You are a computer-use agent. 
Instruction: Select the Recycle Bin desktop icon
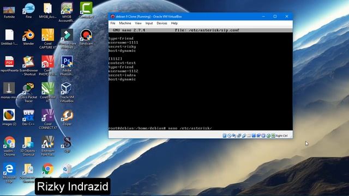click(67, 170)
